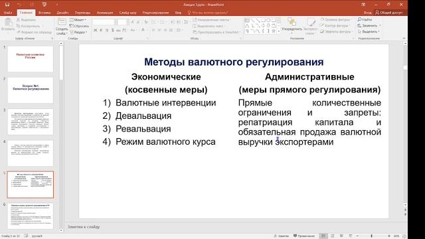Image resolution: width=425 pixels, height=239 pixels.
Task: Select the triangle shape in shapes gallery
Action: point(247,26)
